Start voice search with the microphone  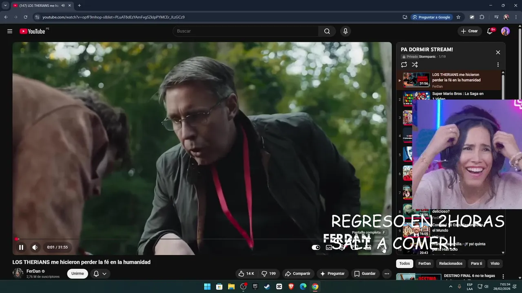345,31
